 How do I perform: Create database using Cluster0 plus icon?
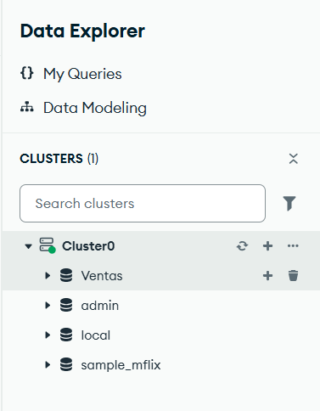click(x=267, y=246)
